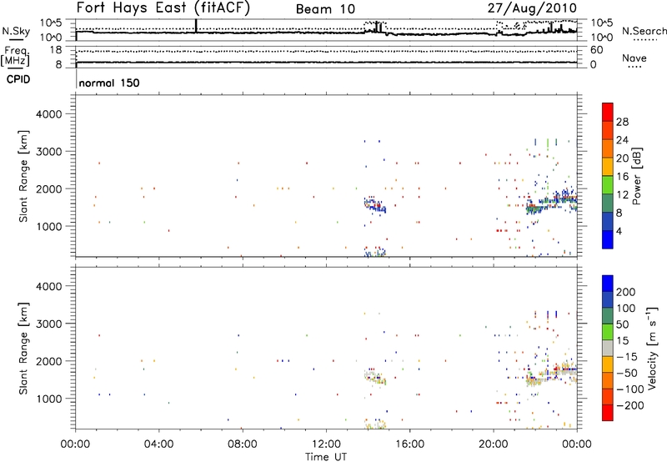Click the date "27/Aug/2010"
667x462 pixels.
coord(532,8)
